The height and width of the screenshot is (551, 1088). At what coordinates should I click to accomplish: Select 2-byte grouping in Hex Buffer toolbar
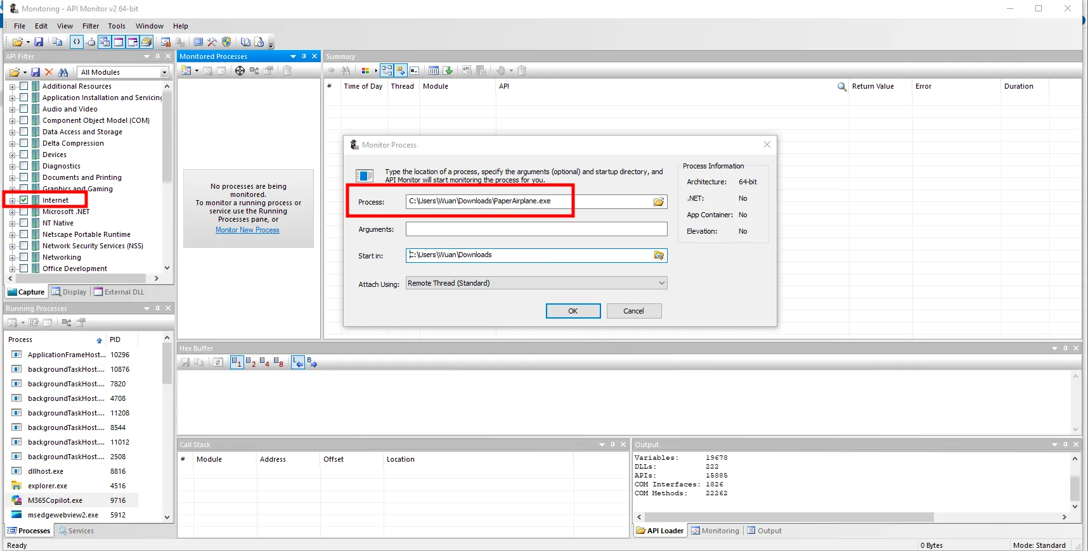(250, 362)
